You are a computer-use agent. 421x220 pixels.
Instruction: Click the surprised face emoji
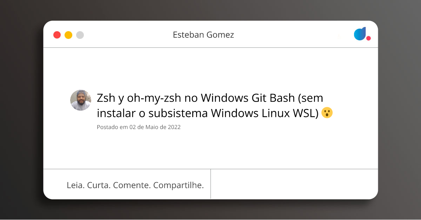[327, 113]
